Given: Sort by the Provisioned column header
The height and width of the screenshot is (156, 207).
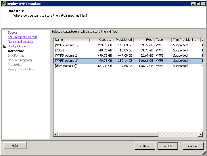Looking at the screenshot, I should 123,40.
